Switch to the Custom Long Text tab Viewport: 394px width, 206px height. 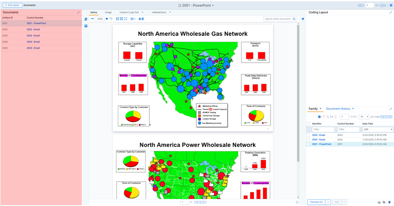point(129,12)
